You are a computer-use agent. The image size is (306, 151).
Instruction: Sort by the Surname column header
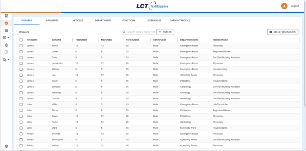pyautogui.click(x=56, y=40)
